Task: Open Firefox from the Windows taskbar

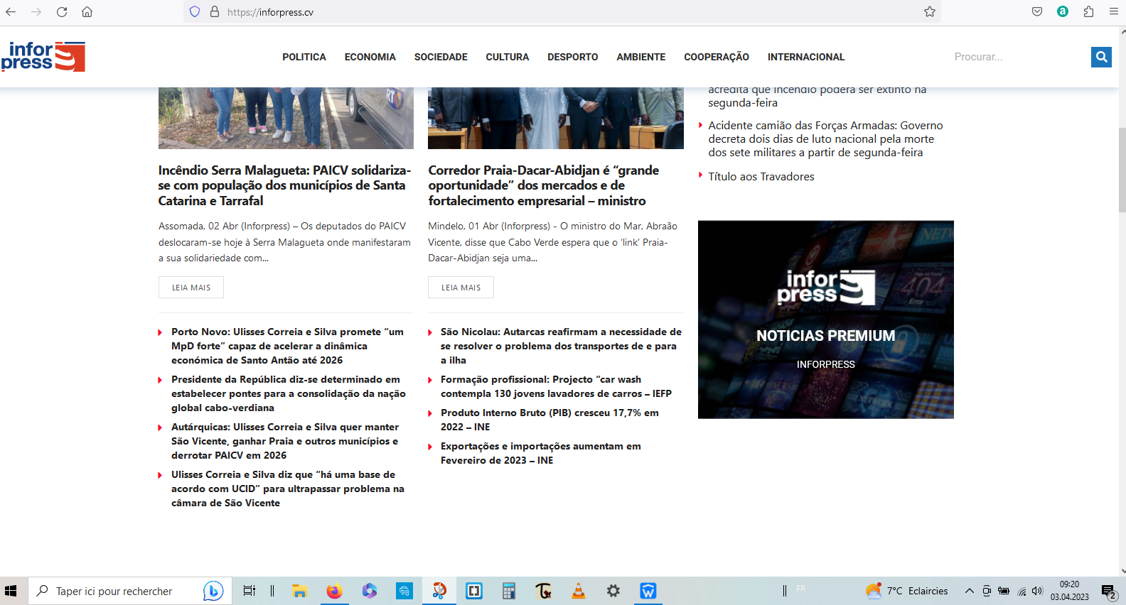Action: [x=334, y=591]
